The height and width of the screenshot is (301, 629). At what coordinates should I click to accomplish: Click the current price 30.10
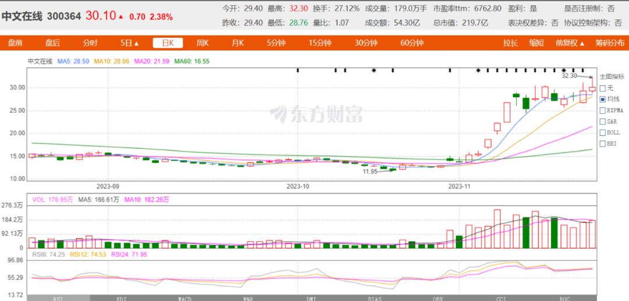(x=100, y=16)
